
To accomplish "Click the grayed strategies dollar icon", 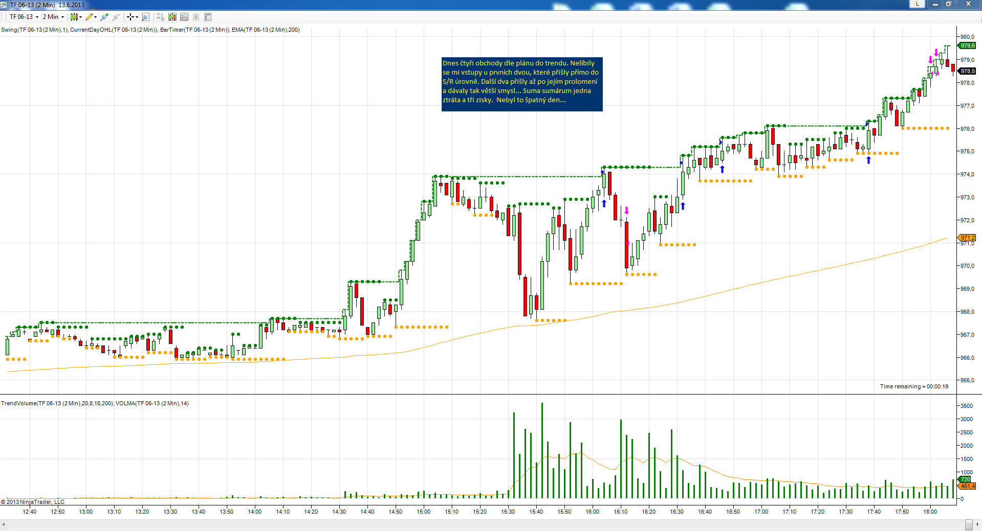I will (196, 17).
